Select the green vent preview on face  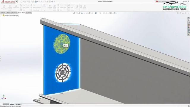pyautogui.click(x=61, y=44)
